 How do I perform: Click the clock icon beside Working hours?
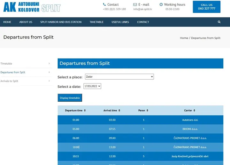tap(161, 4)
